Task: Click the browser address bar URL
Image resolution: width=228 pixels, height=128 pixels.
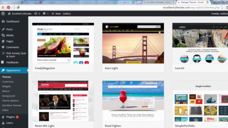Action: (191, 7)
